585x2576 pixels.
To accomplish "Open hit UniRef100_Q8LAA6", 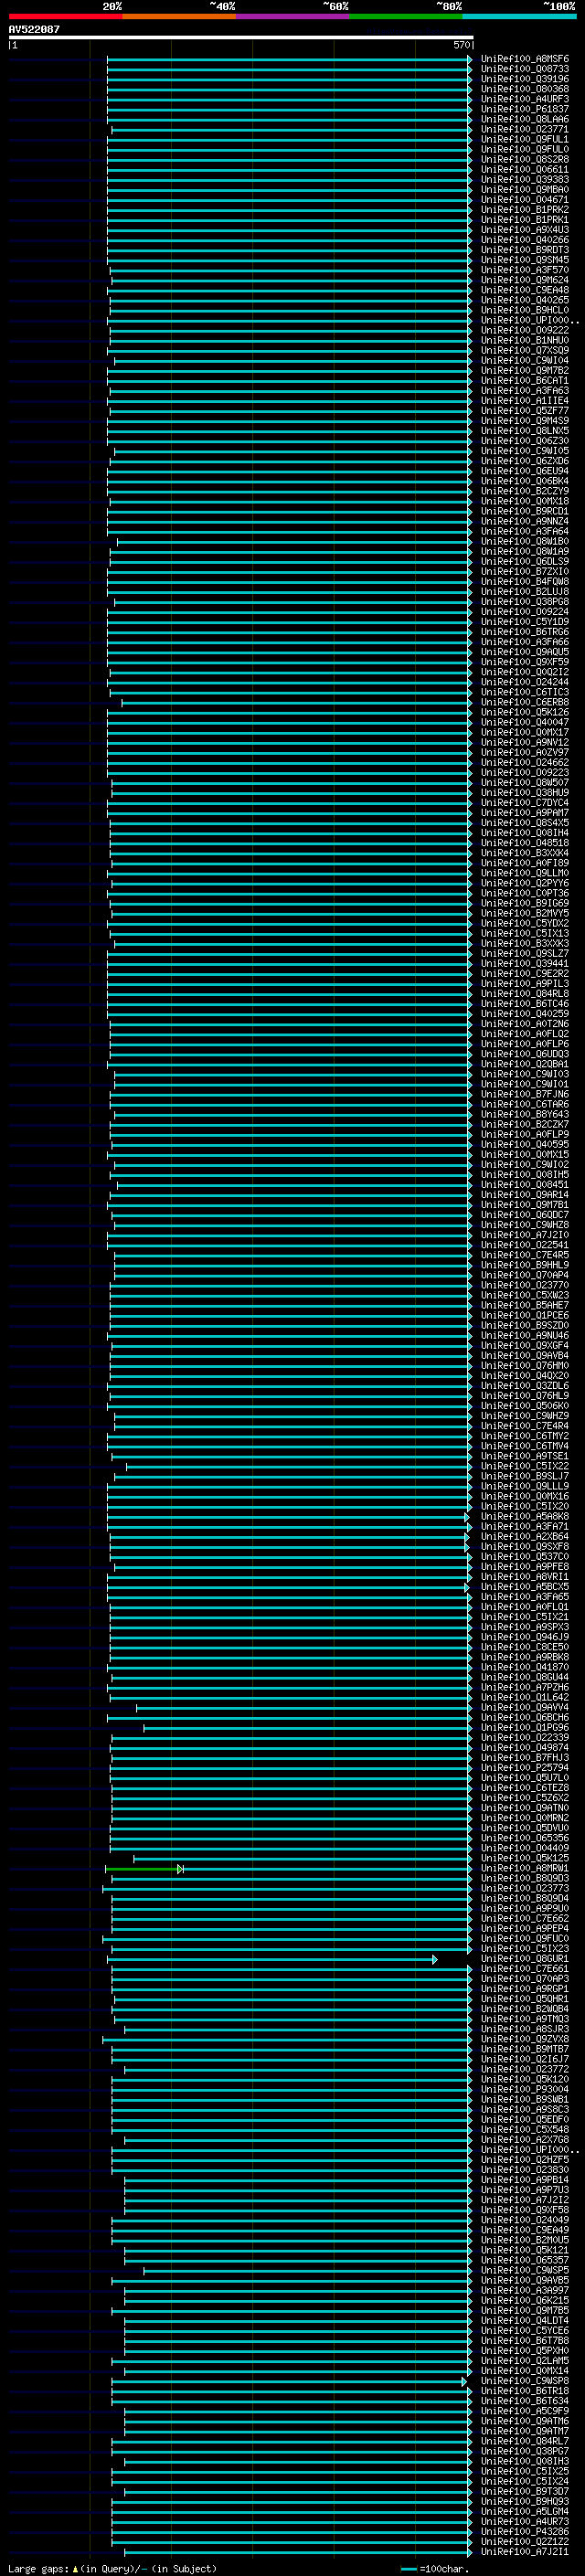I will pyautogui.click(x=525, y=119).
